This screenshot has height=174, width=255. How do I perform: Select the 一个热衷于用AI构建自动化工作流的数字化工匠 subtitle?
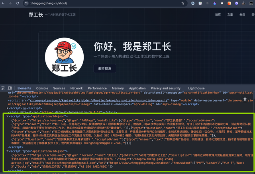tap(131, 56)
